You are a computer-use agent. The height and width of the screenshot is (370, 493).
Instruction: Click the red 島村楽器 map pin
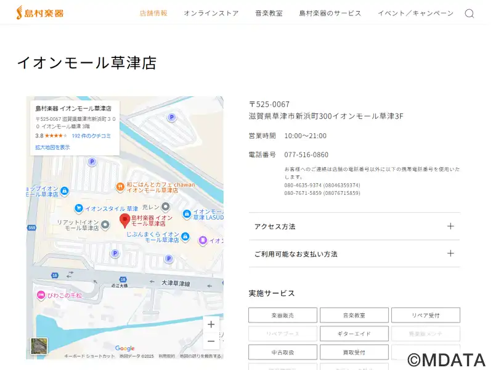coord(125,221)
